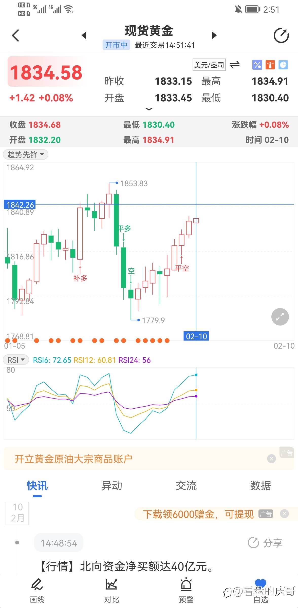Set a 预警 price alert
This screenshot has width=298, height=608.
tap(186, 591)
